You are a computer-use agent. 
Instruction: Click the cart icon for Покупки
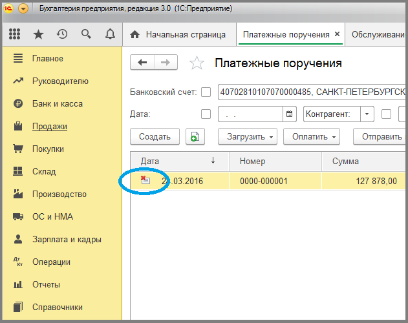click(x=18, y=149)
